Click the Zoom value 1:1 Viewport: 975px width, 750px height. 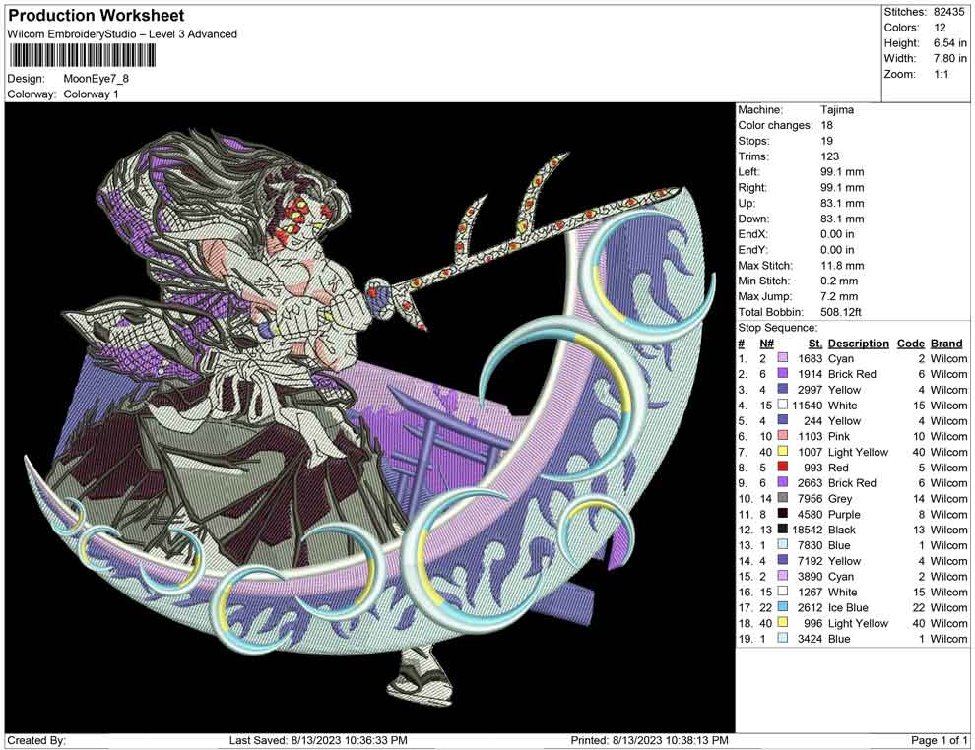pos(942,74)
